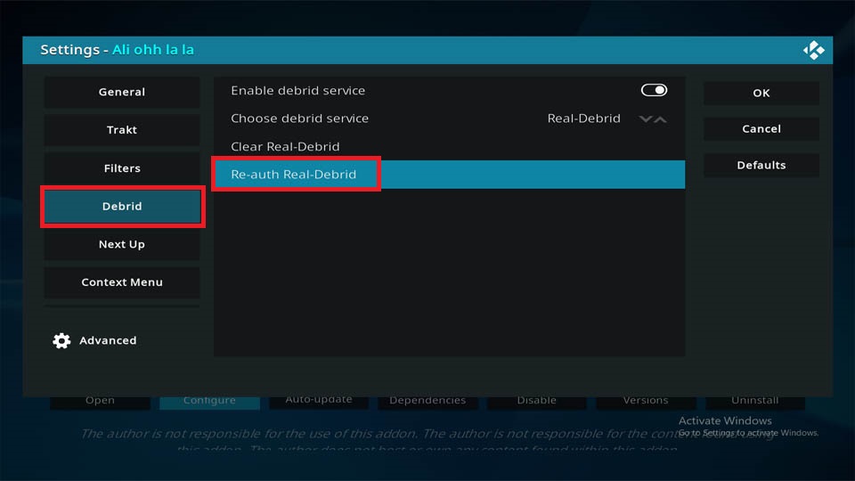Go to Context Menu settings category
Viewport: 855px width, 481px height.
tap(122, 282)
